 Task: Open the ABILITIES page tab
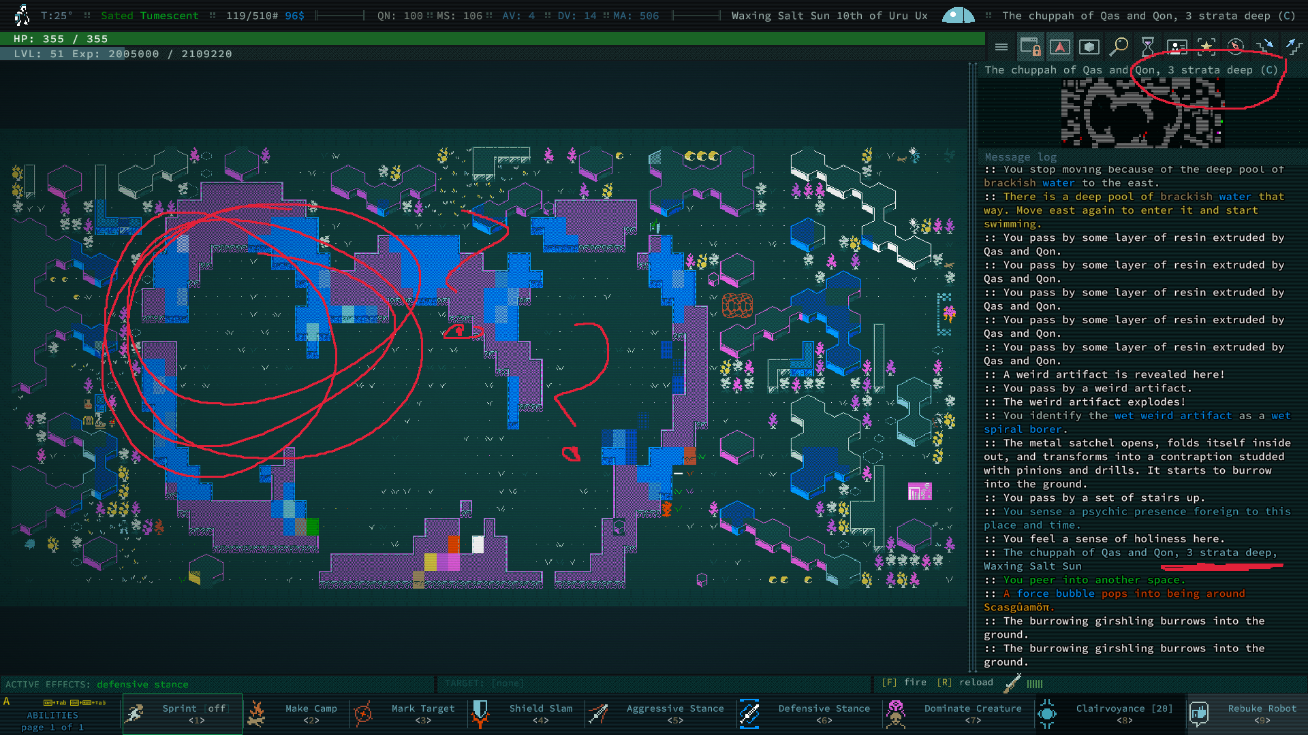click(x=52, y=715)
